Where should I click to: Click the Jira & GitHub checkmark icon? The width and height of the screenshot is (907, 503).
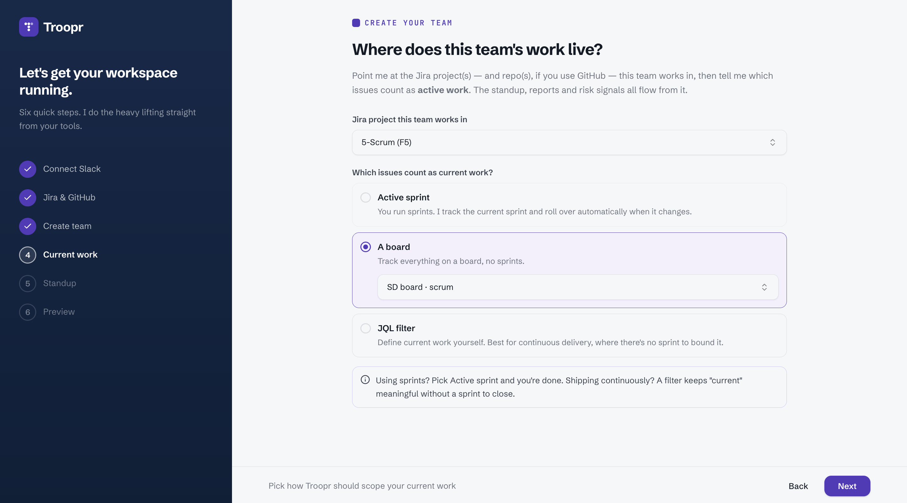27,198
